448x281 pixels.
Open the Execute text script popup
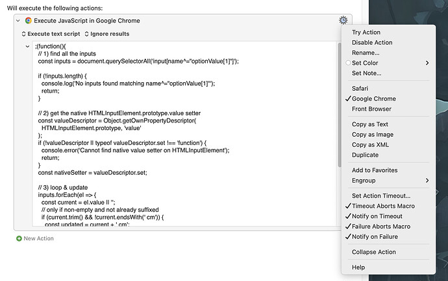click(x=51, y=34)
